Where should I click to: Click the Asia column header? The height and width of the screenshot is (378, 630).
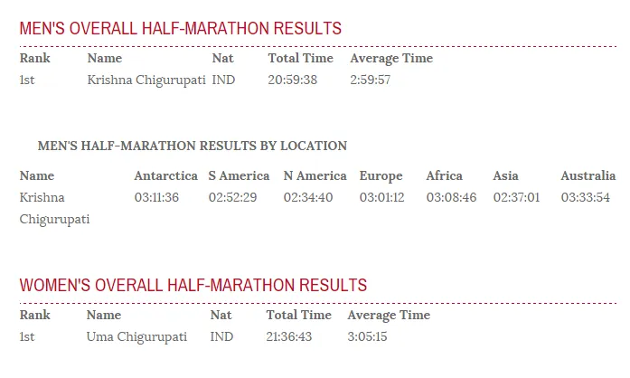click(505, 175)
